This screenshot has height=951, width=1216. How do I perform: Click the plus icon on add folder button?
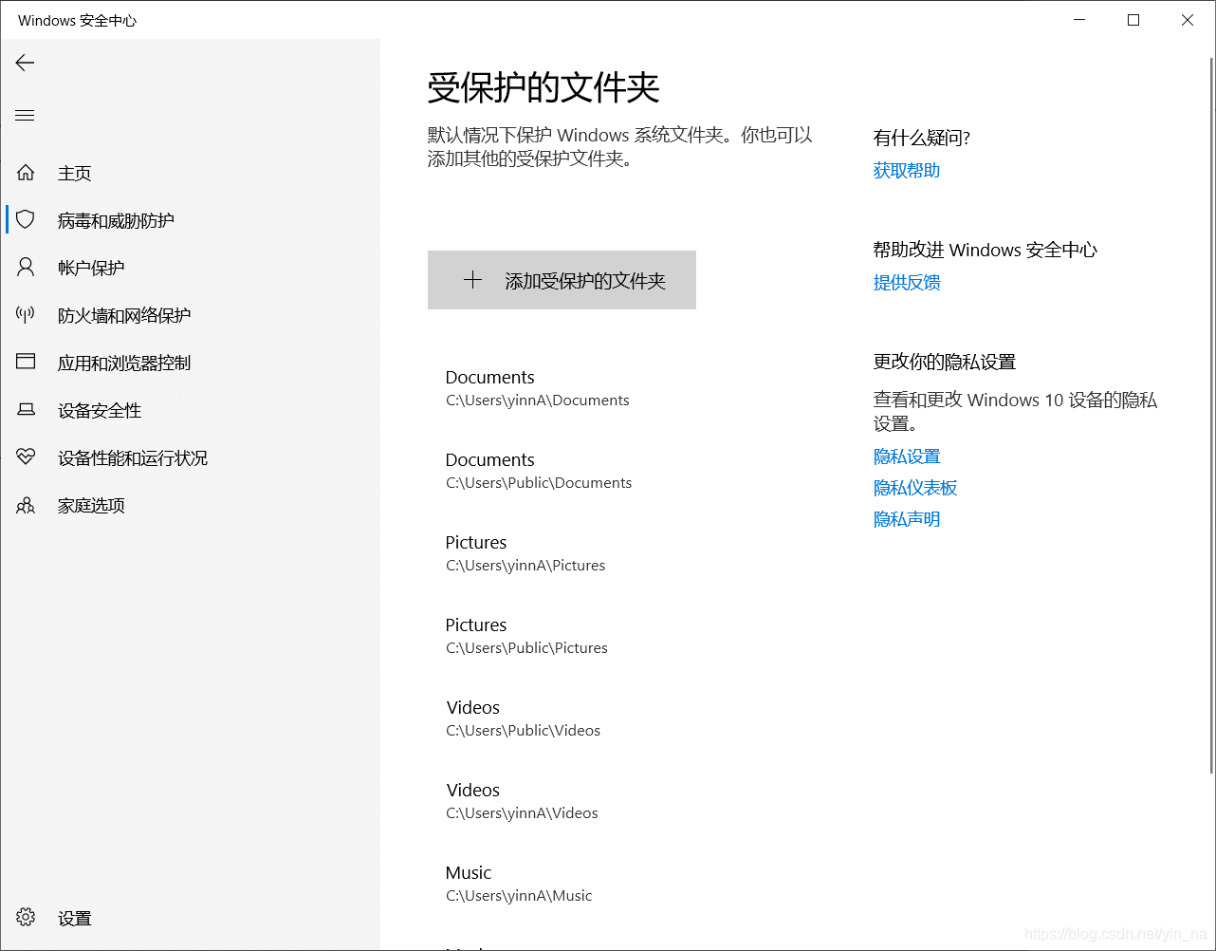(472, 280)
